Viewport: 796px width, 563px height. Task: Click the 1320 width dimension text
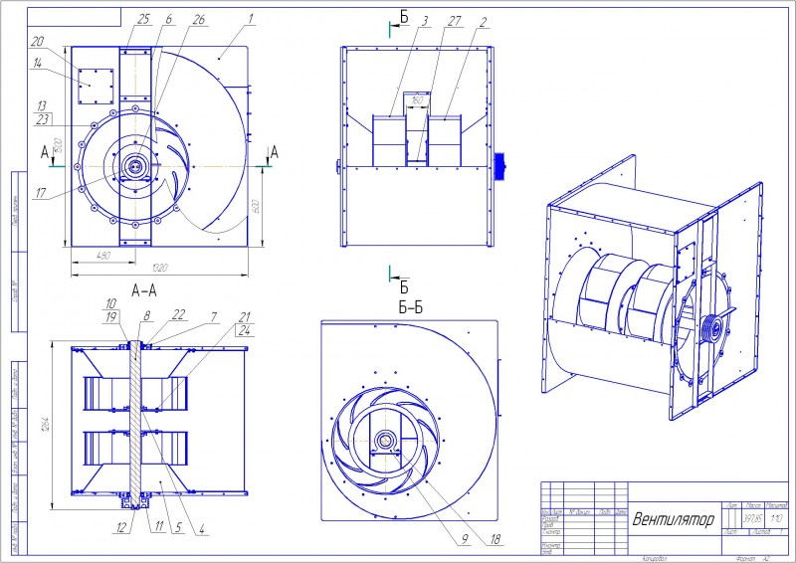tap(159, 268)
